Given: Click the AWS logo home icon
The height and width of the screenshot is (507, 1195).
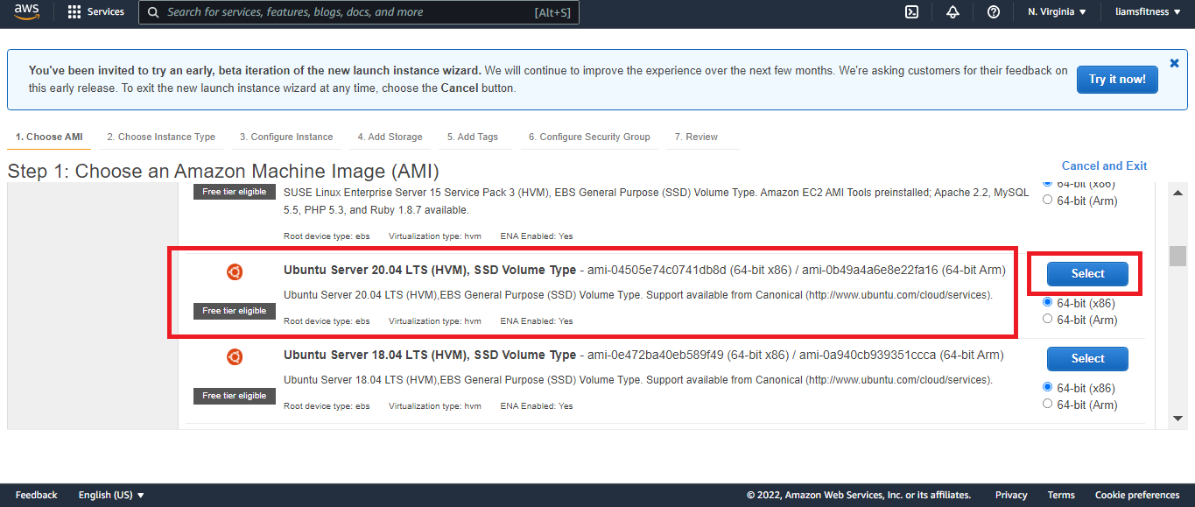Looking at the screenshot, I should point(27,12).
